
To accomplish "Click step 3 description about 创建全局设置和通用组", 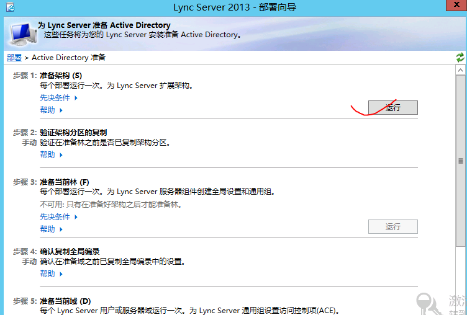I will pos(158,192).
